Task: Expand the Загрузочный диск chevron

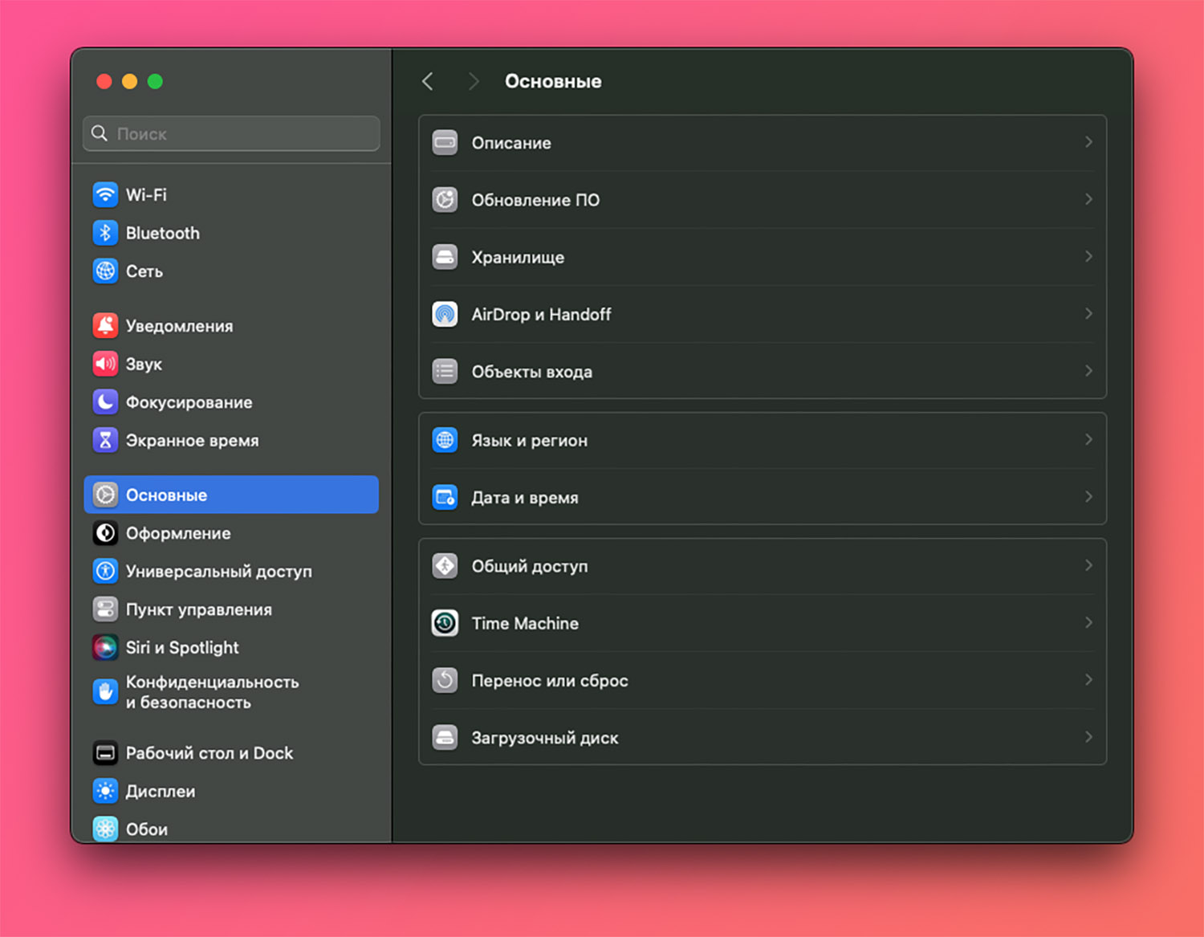Action: [x=1088, y=737]
